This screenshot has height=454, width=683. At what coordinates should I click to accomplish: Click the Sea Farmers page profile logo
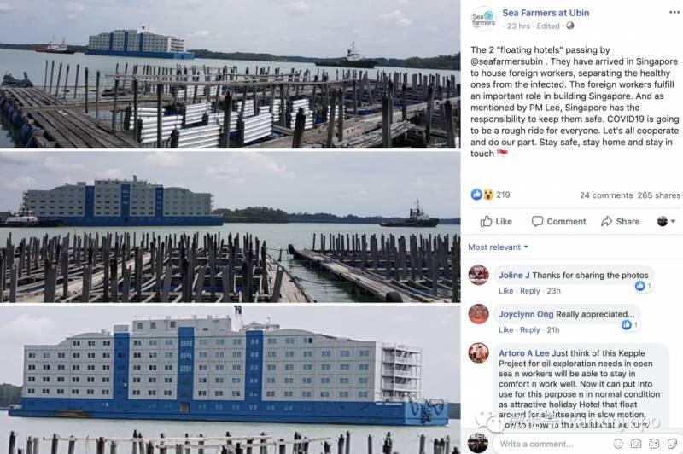(483, 19)
